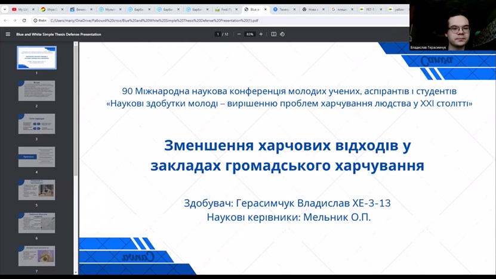496x279 pixels.
Task: Select page 2 thumbnail in the sidebar
Action: (36, 91)
